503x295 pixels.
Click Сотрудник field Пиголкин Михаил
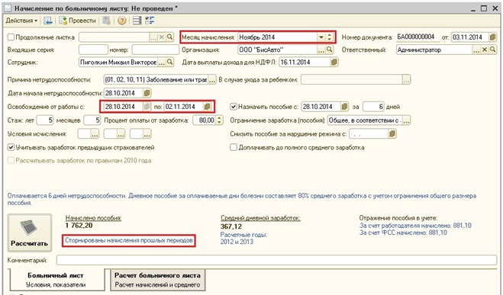[x=118, y=63]
